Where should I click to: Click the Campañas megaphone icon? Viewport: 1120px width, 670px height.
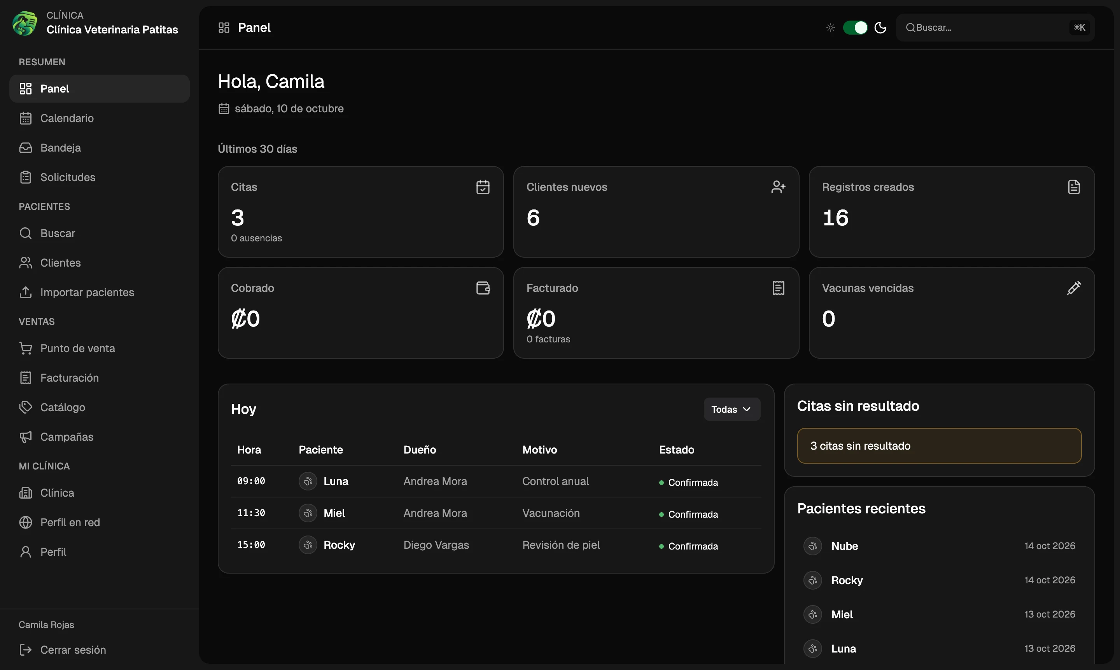[26, 436]
